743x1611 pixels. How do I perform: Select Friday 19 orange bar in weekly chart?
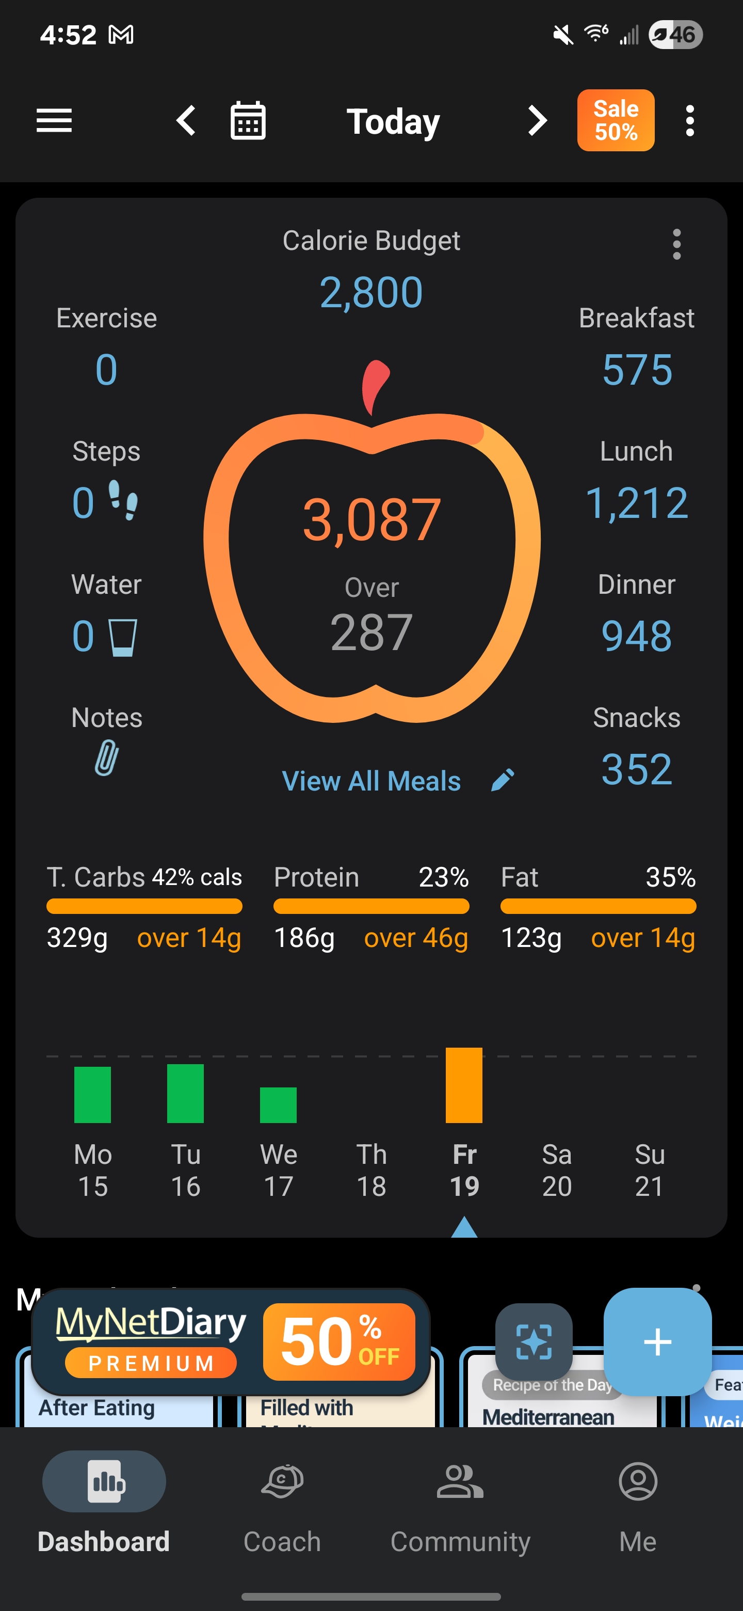click(x=464, y=1085)
